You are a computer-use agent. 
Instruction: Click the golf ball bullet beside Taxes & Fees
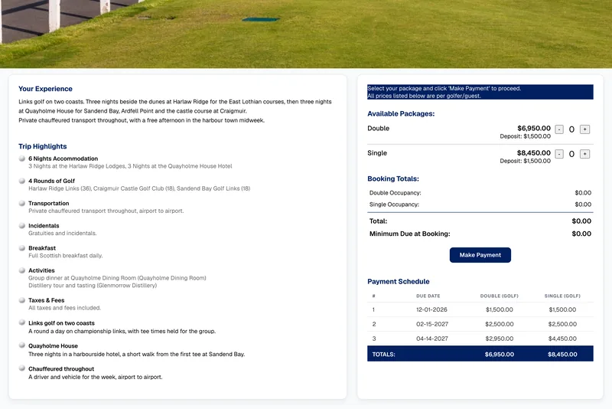coord(22,300)
